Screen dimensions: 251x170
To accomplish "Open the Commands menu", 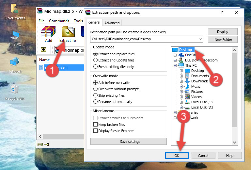I will pos(59,21).
